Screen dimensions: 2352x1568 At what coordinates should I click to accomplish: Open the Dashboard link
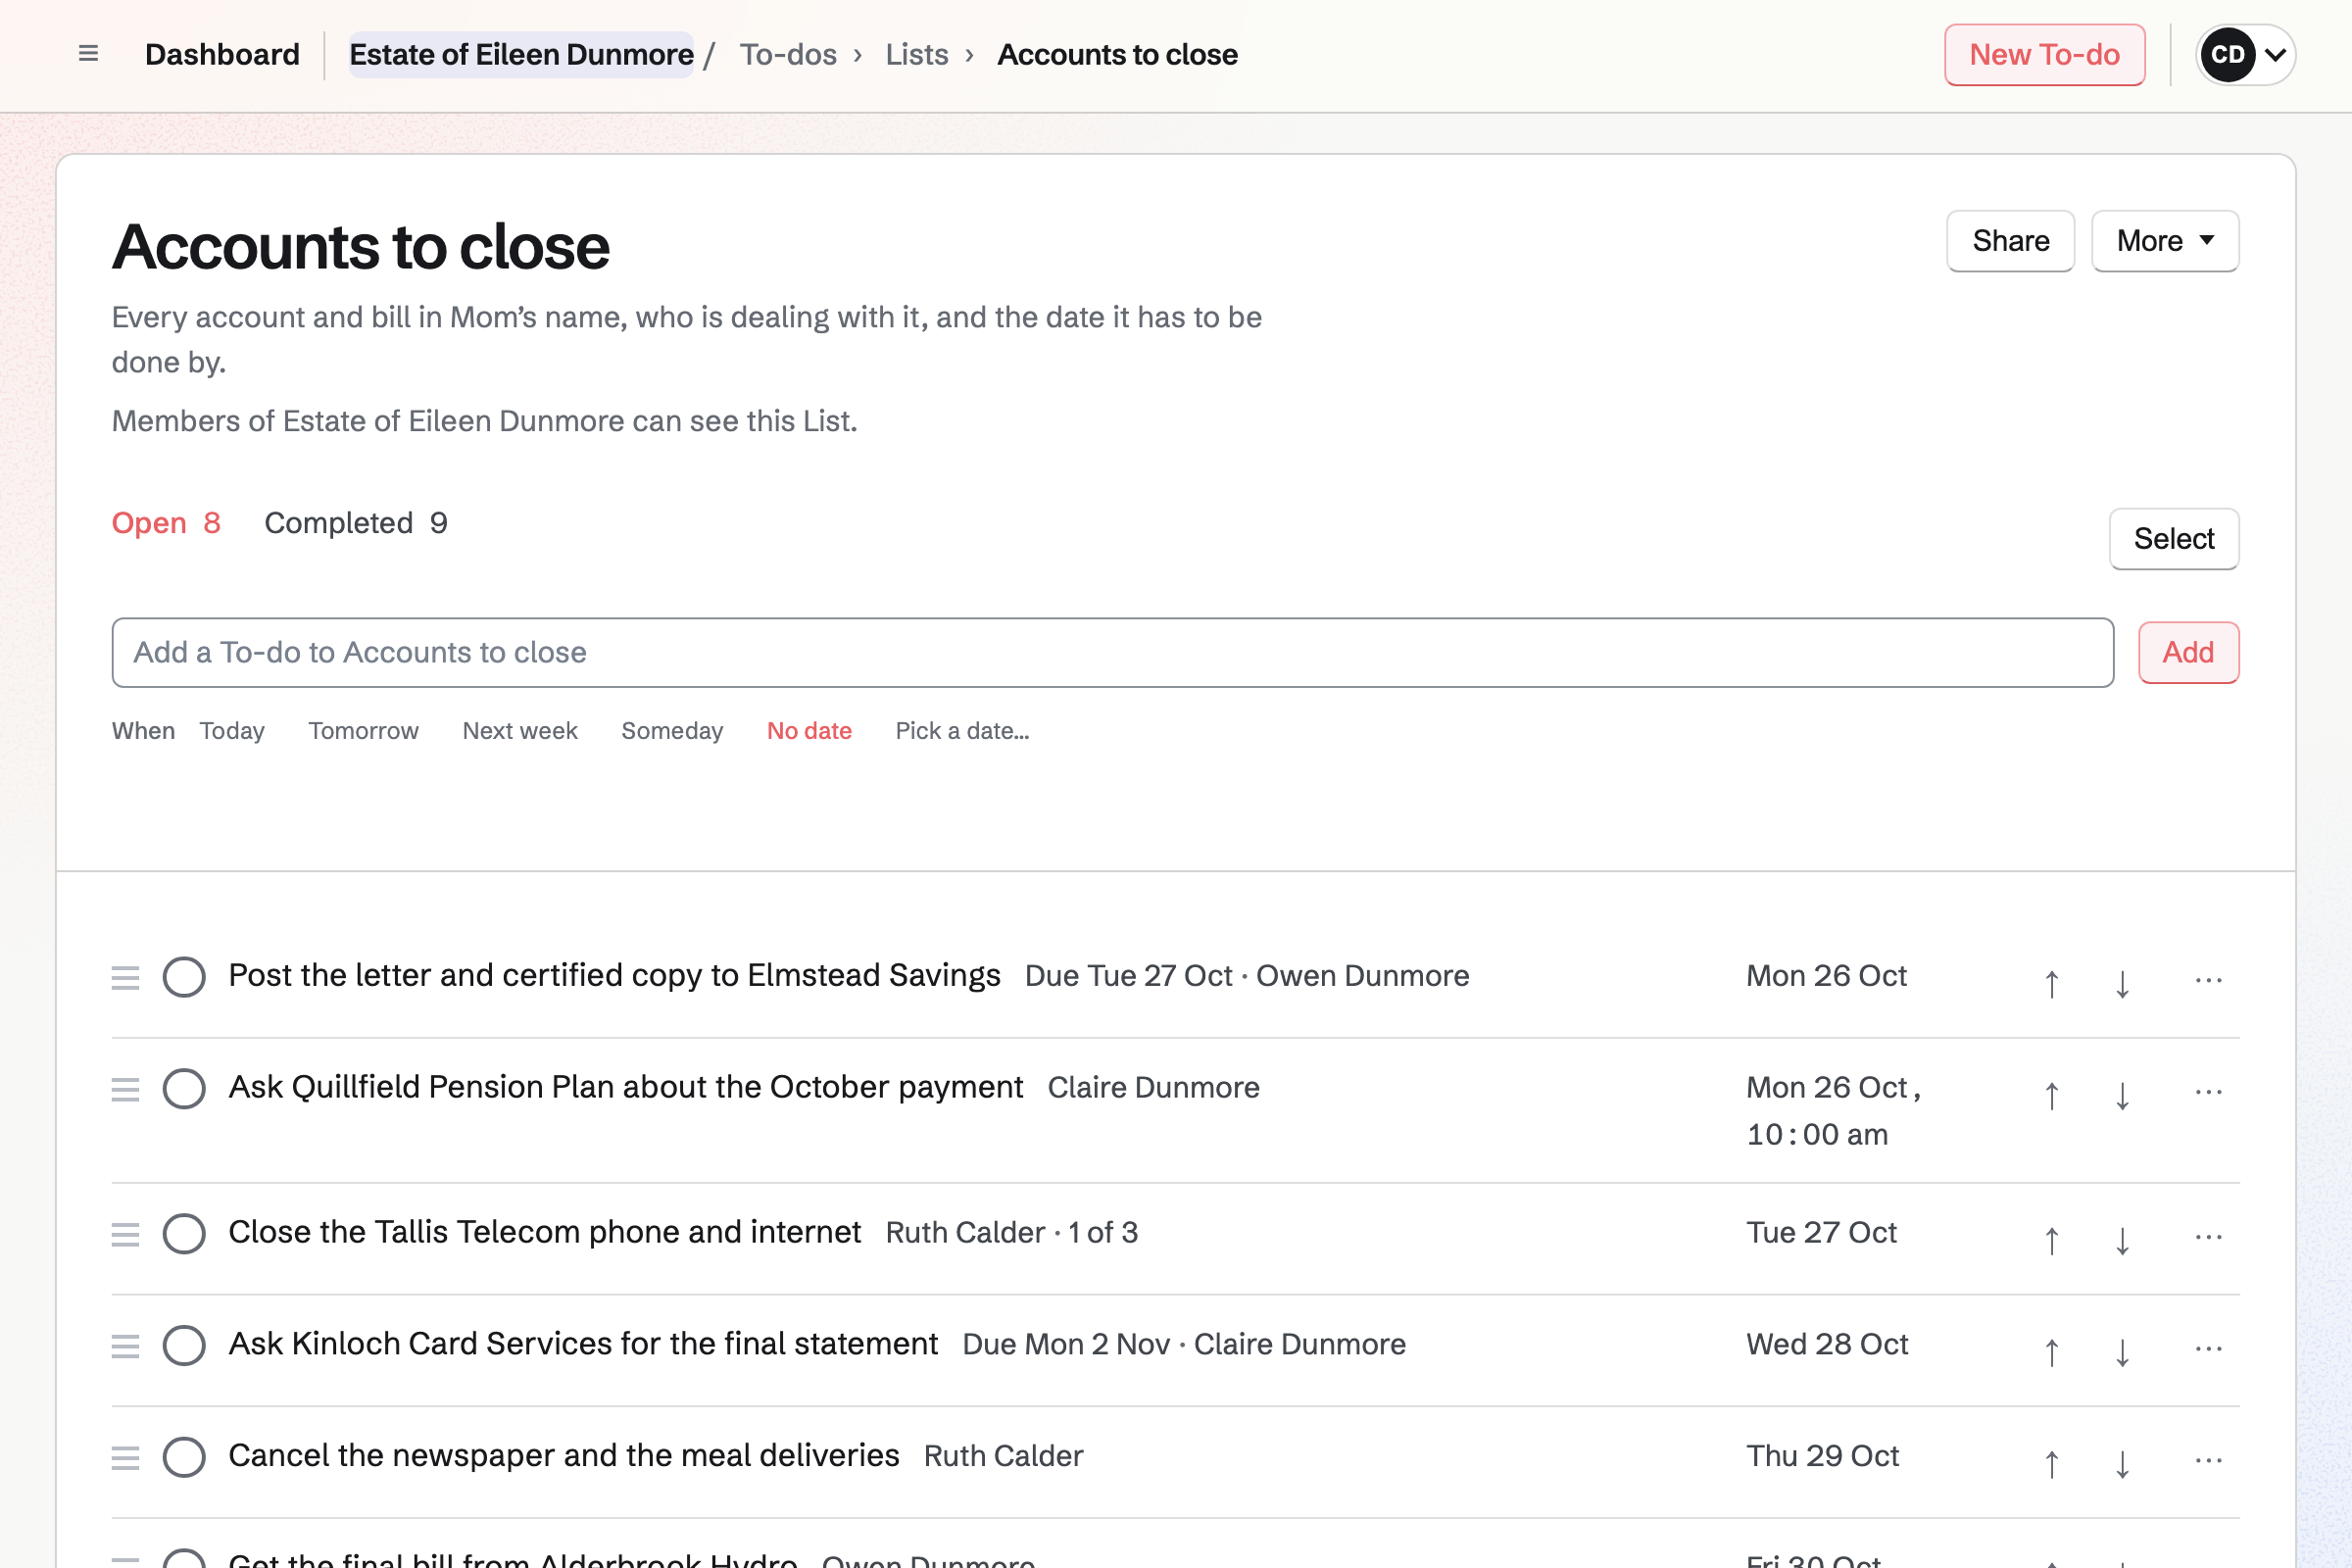[222, 54]
